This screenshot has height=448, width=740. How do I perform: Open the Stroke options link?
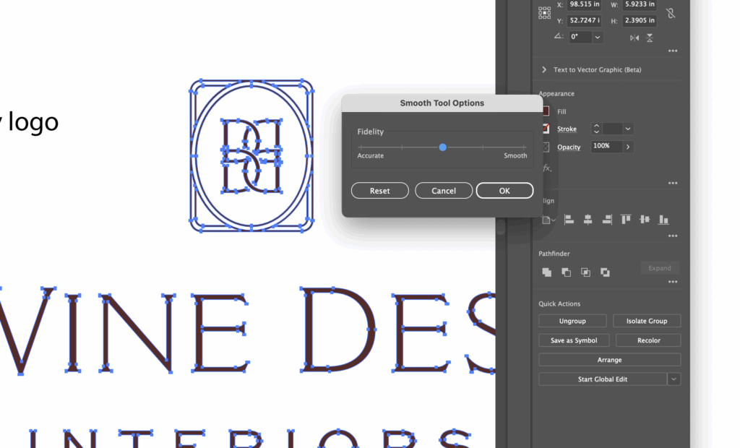point(567,129)
